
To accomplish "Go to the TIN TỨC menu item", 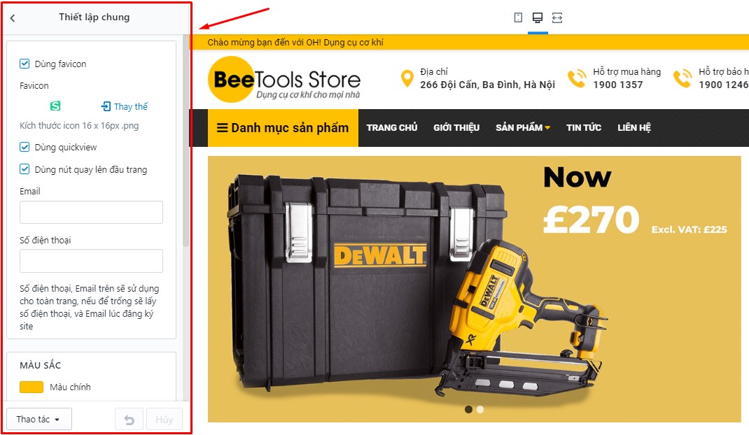I will tap(584, 127).
